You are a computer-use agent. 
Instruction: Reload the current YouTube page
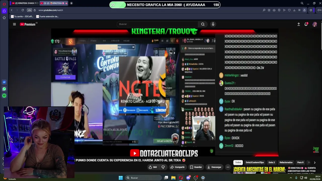coord(23,10)
